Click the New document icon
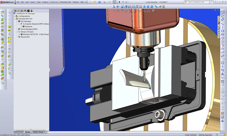Image resolution: width=227 pixels, height=136 pixels. point(89,2)
